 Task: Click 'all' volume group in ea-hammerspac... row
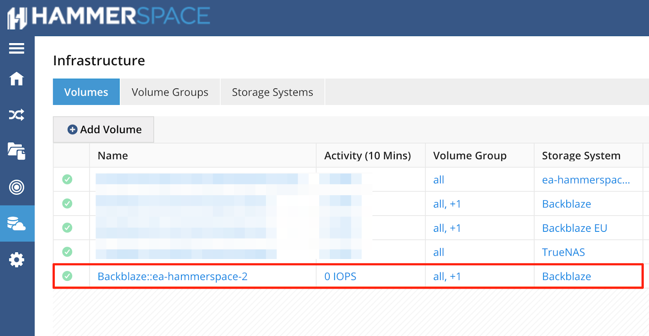coord(438,180)
